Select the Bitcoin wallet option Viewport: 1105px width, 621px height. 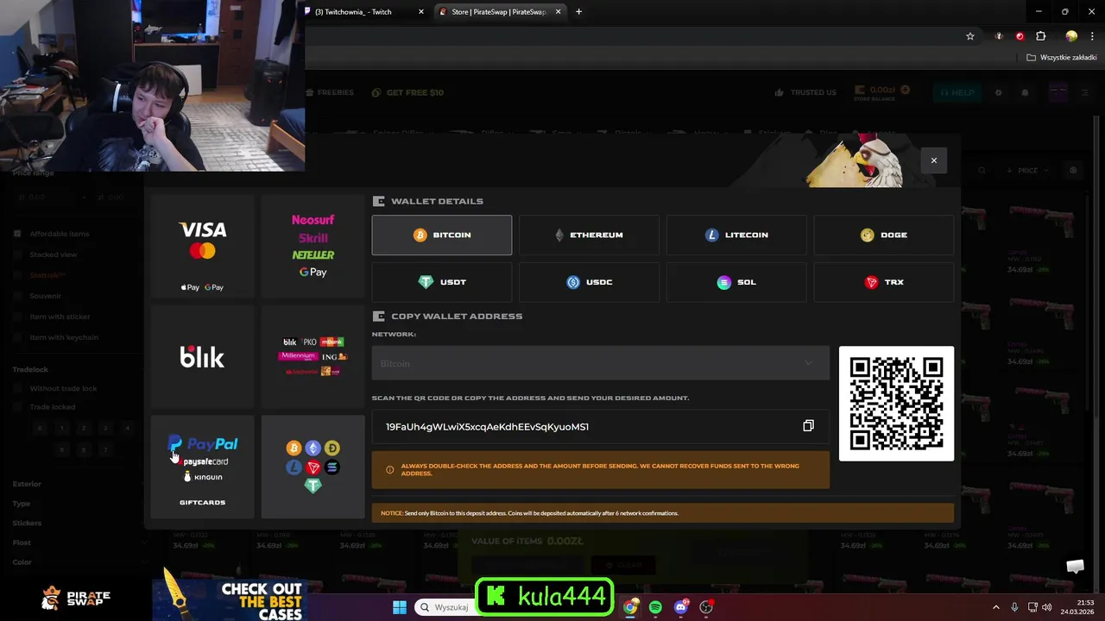[x=442, y=235]
